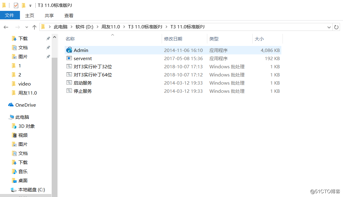Click the navigation pane scroll up arrow

tap(55, 37)
